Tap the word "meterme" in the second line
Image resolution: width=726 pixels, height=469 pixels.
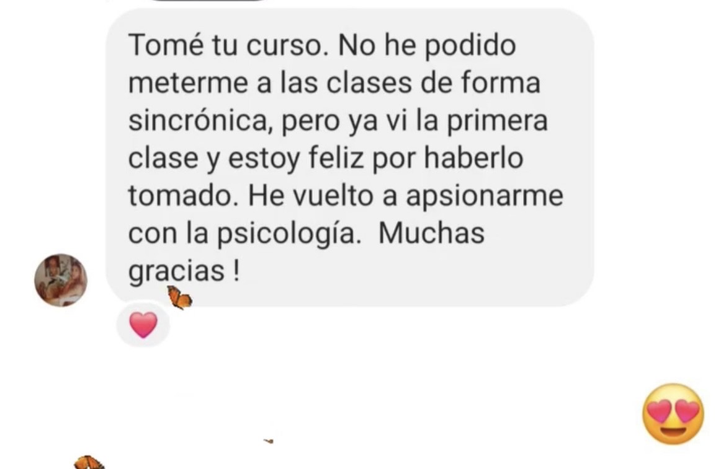[x=188, y=83]
